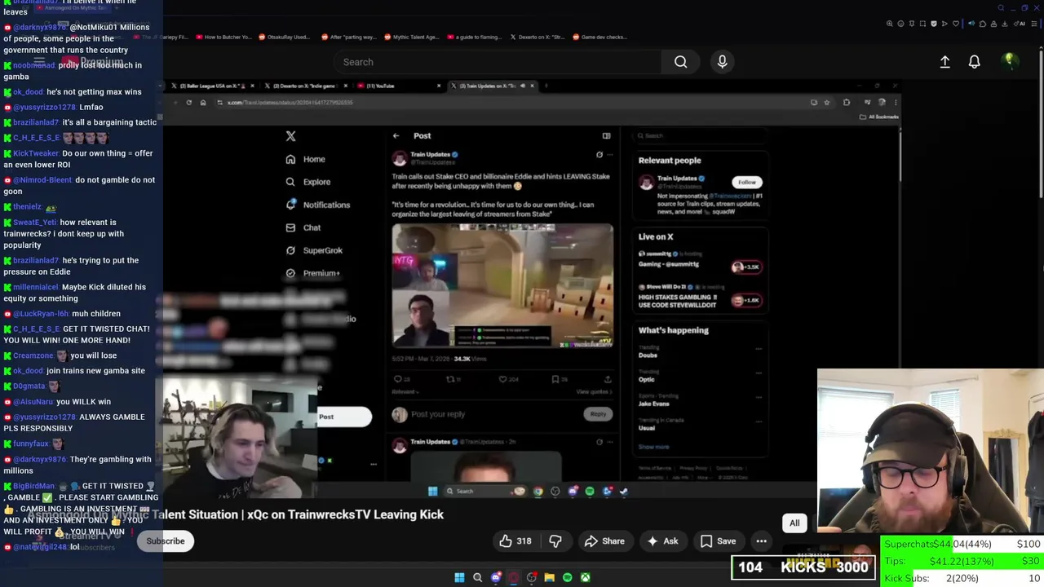Open Chat in X sidebar
Viewport: 1044px width, 587px height.
(x=303, y=227)
